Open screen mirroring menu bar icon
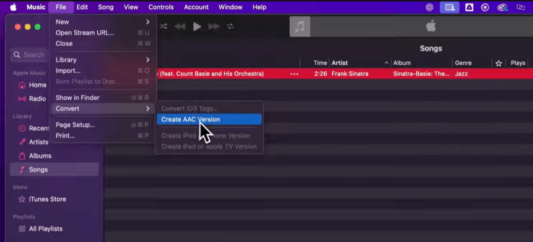Image resolution: width=533 pixels, height=242 pixels. tap(450, 7)
